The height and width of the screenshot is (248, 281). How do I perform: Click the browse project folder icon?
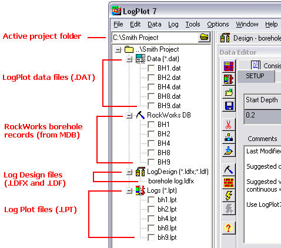tap(204, 37)
